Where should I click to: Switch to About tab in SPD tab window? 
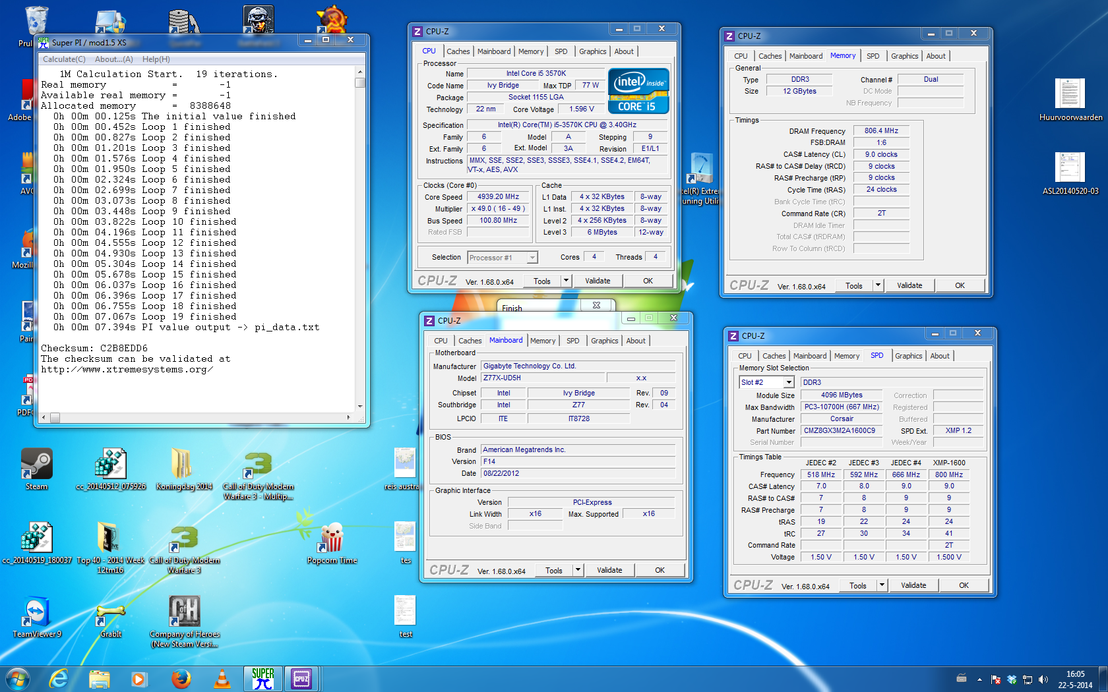(x=940, y=356)
